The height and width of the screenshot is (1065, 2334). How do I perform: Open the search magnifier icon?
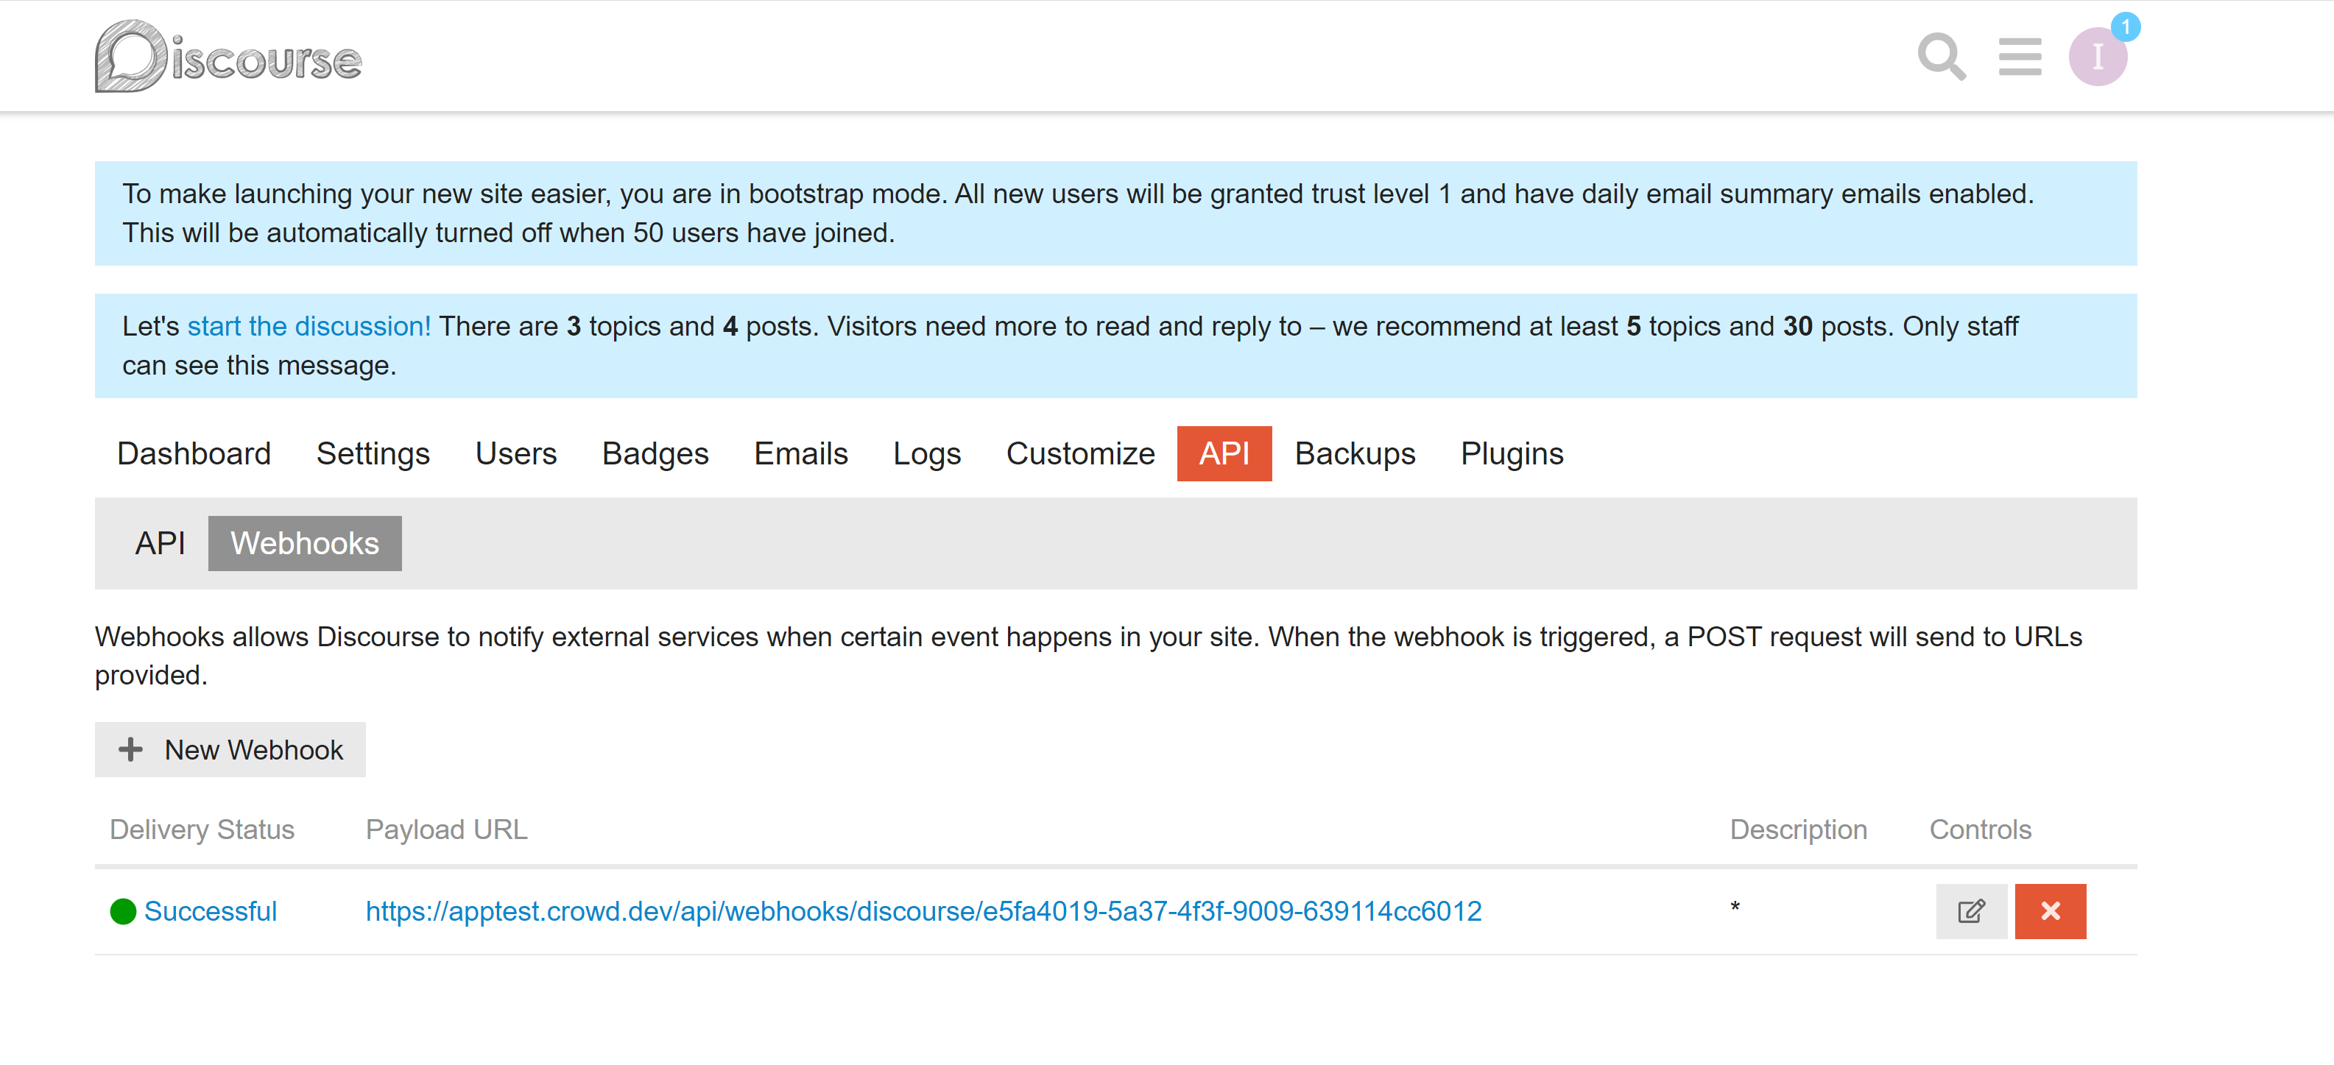click(x=1941, y=57)
